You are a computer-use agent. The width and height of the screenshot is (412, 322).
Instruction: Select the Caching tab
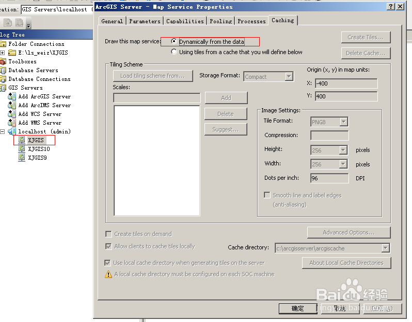point(283,20)
